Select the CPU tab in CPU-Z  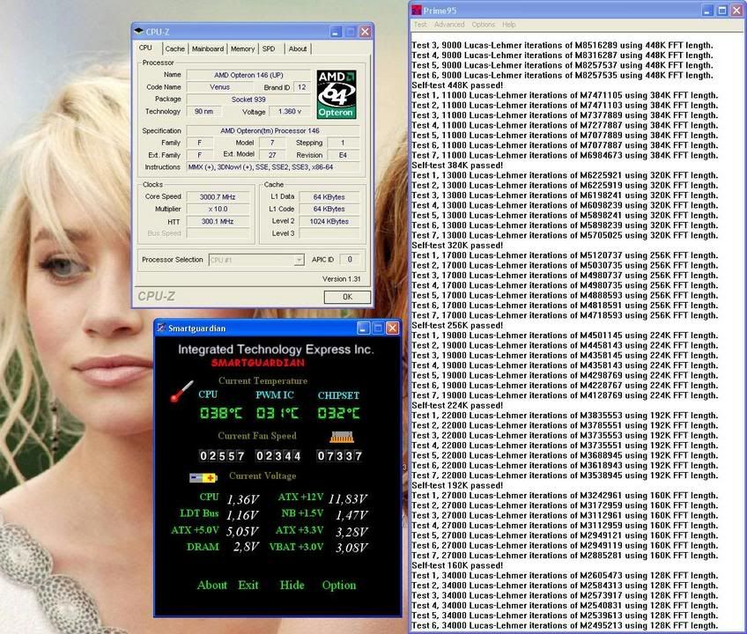pyautogui.click(x=145, y=48)
